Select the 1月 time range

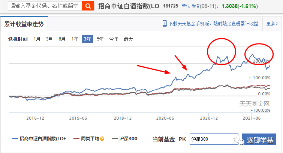tap(37, 39)
